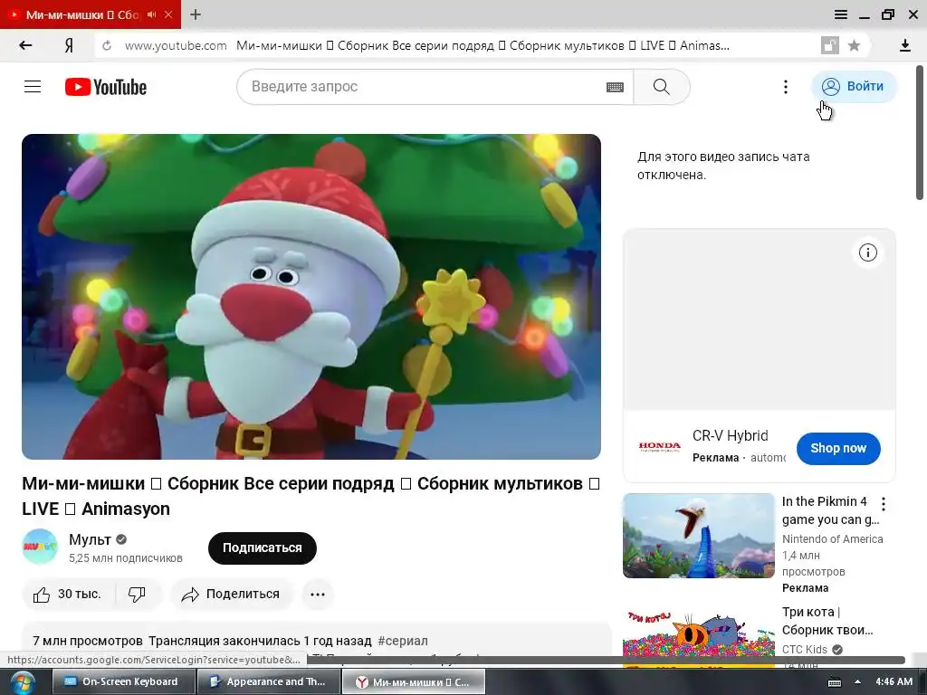The width and height of the screenshot is (927, 695).
Task: Switch to Appearance and Themes taskbar item
Action: [x=268, y=681]
